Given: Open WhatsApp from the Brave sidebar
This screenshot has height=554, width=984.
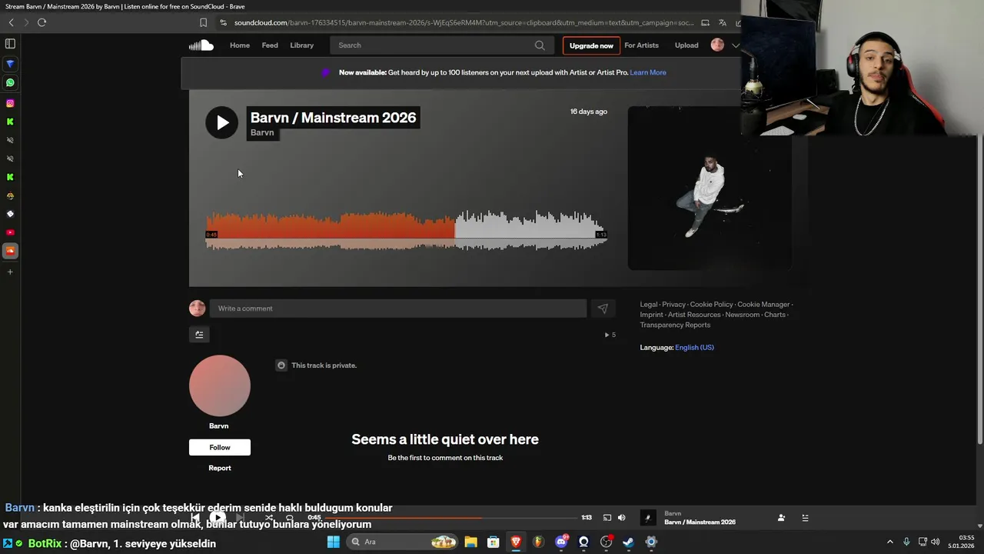Looking at the screenshot, I should (10, 82).
